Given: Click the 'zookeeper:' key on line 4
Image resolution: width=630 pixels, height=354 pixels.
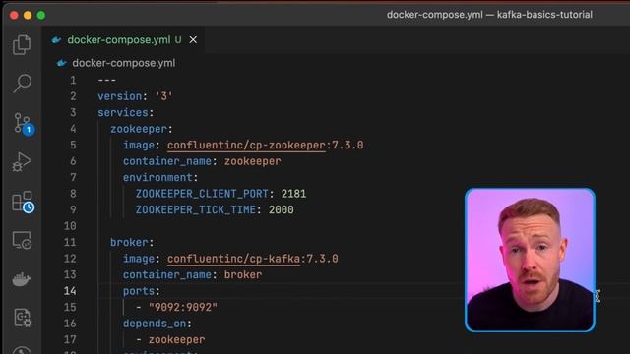Looking at the screenshot, I should tap(142, 129).
